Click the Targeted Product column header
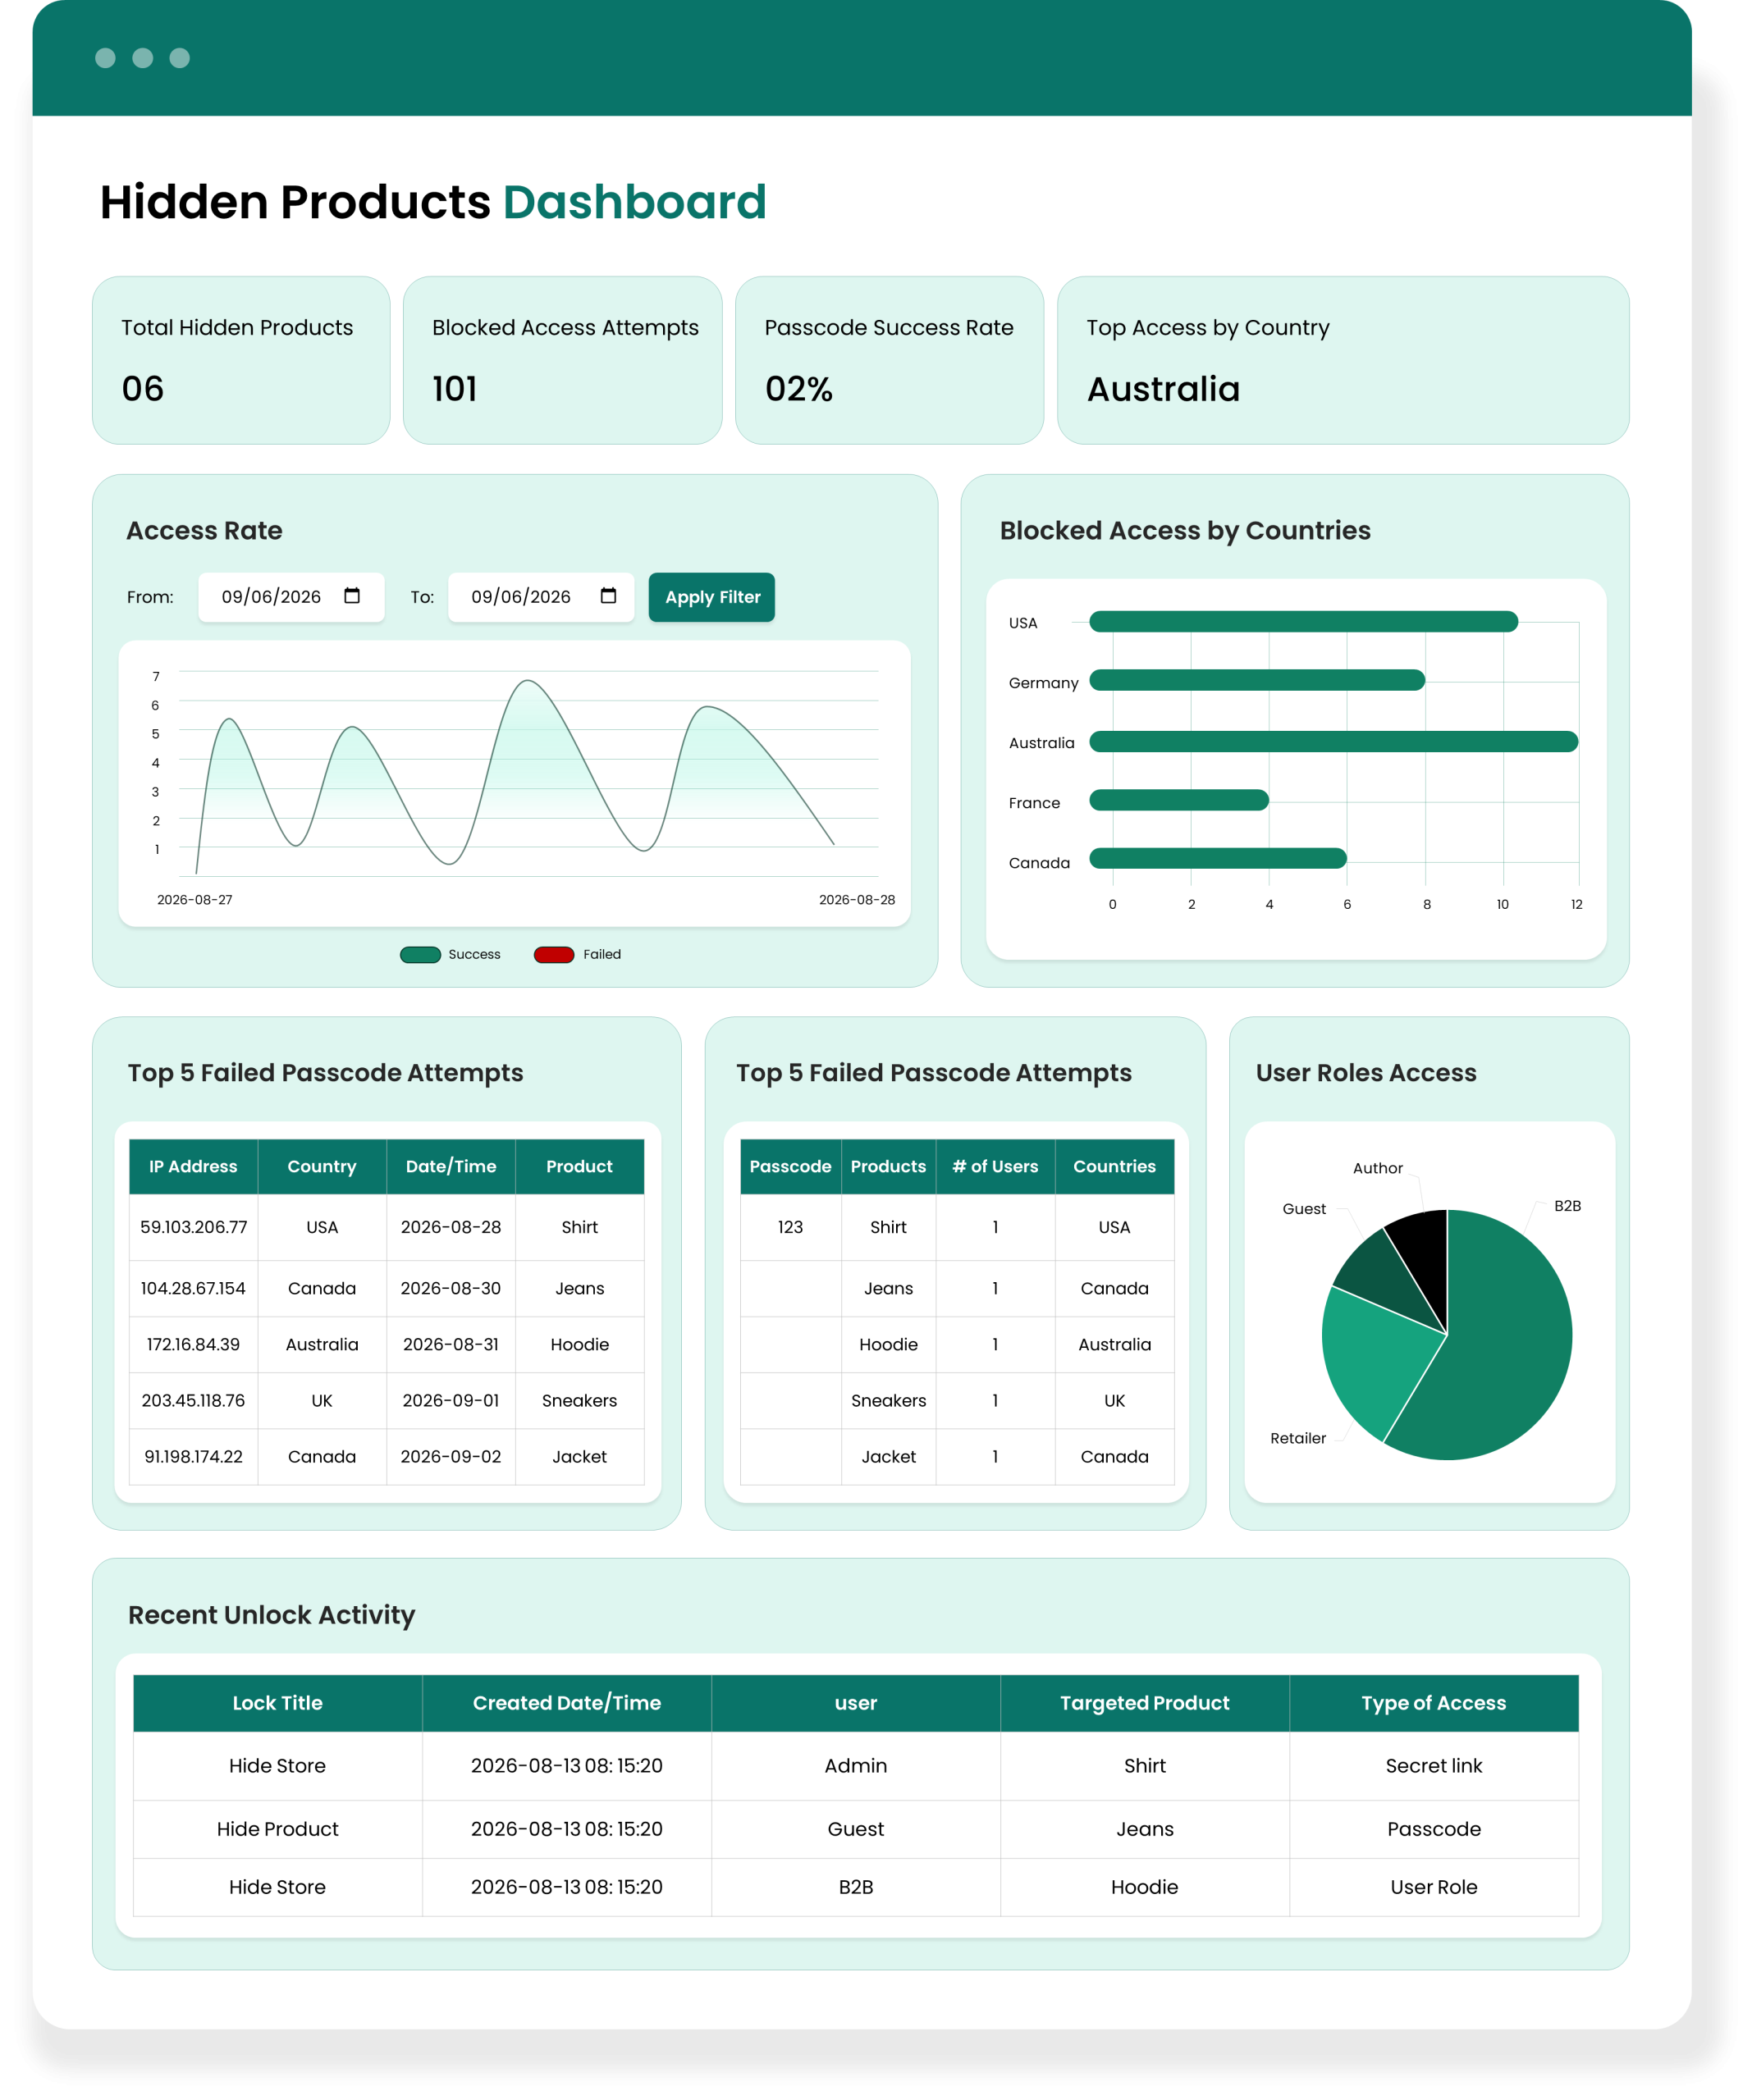1752x2100 pixels. tap(1145, 1703)
